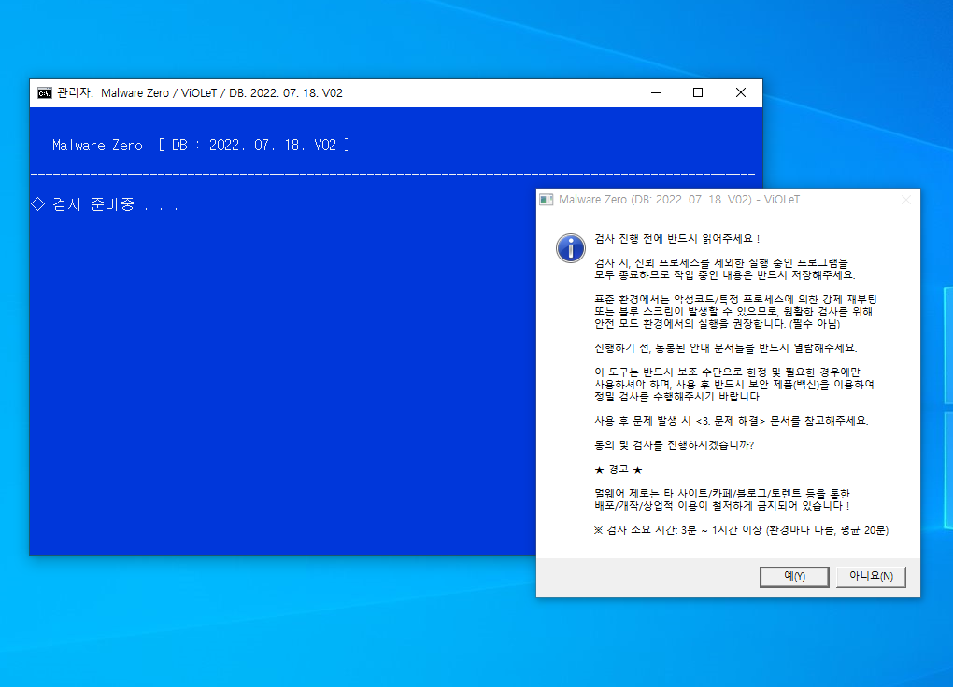Open the console window's cmd system icon
This screenshot has height=687, width=953.
(x=44, y=93)
